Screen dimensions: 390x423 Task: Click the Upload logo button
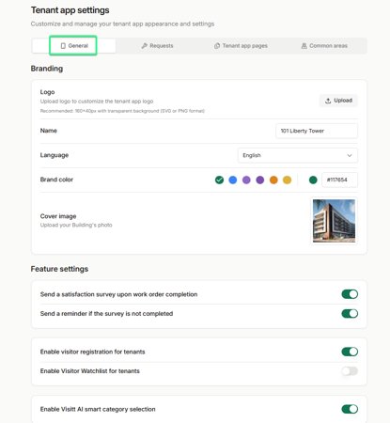click(338, 101)
